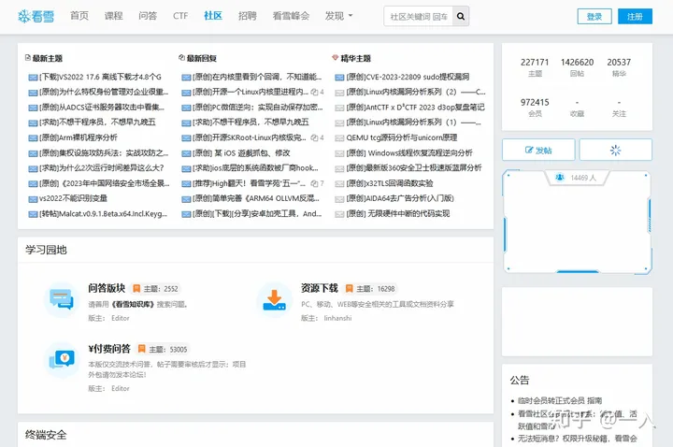The image size is (673, 447).
Task: Open post 原创Arm裸机程序分析
Action: [79, 137]
